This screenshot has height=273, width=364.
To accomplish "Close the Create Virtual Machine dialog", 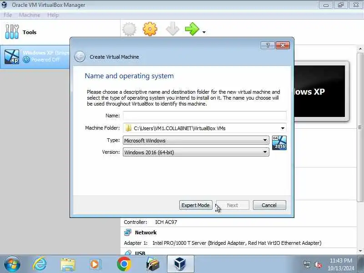I will tap(283, 45).
